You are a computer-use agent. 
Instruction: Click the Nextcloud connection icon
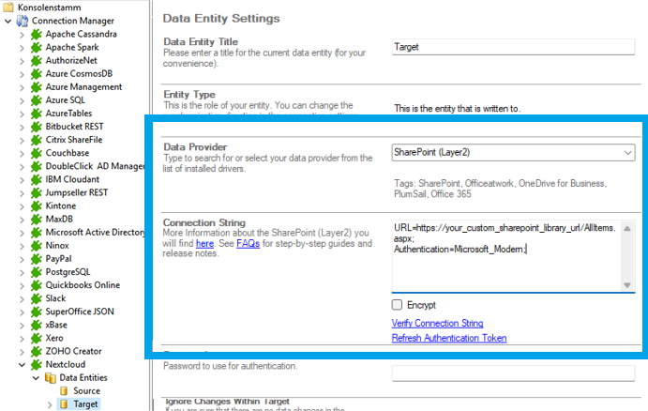[37, 365]
